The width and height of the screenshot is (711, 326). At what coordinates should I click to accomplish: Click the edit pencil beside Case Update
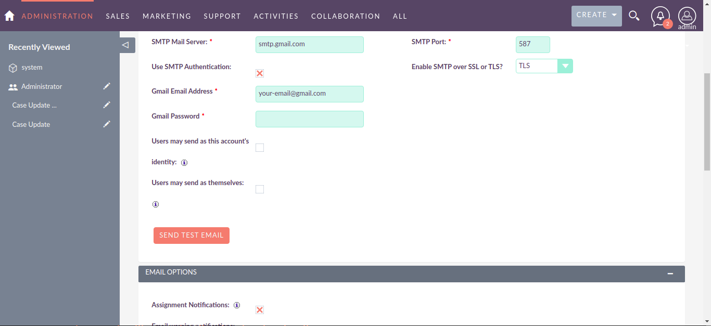point(107,124)
